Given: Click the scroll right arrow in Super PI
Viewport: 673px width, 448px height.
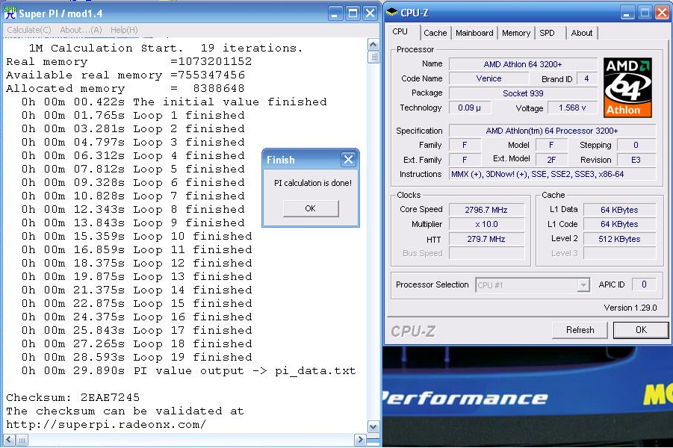Looking at the screenshot, I should (x=360, y=440).
